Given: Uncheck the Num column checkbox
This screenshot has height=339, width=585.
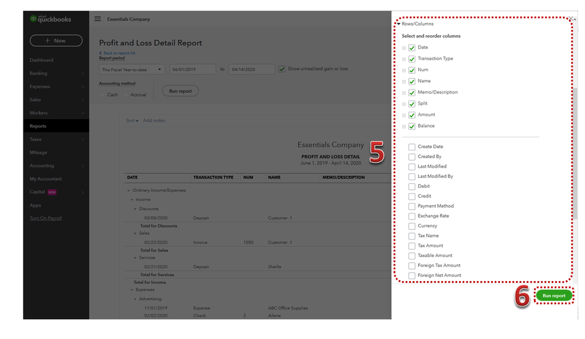Looking at the screenshot, I should click(412, 70).
